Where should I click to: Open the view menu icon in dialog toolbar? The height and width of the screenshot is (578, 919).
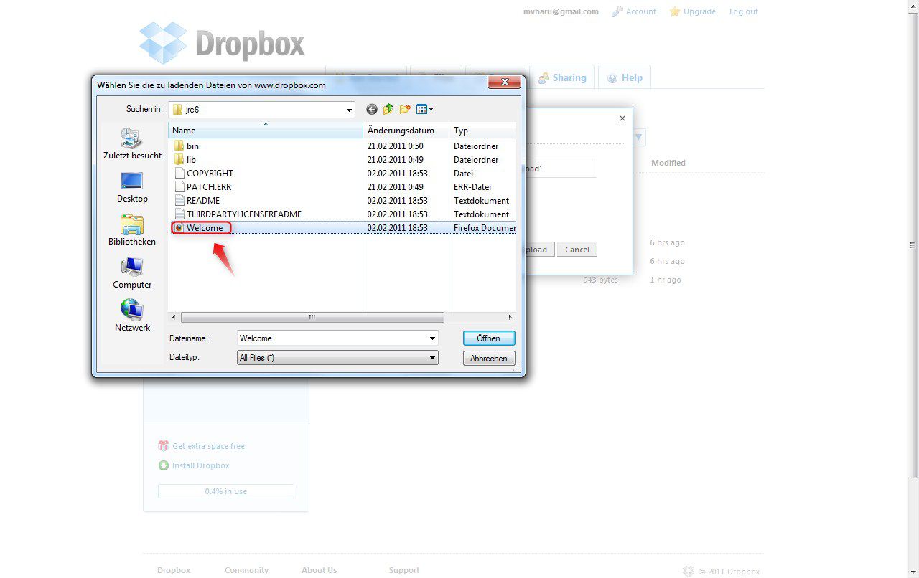point(425,109)
